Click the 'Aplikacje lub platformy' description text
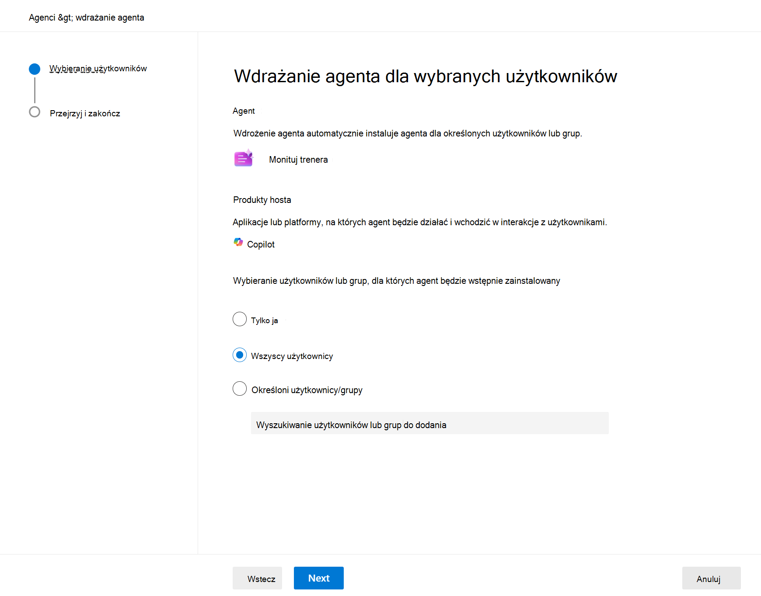The width and height of the screenshot is (761, 596). click(420, 222)
